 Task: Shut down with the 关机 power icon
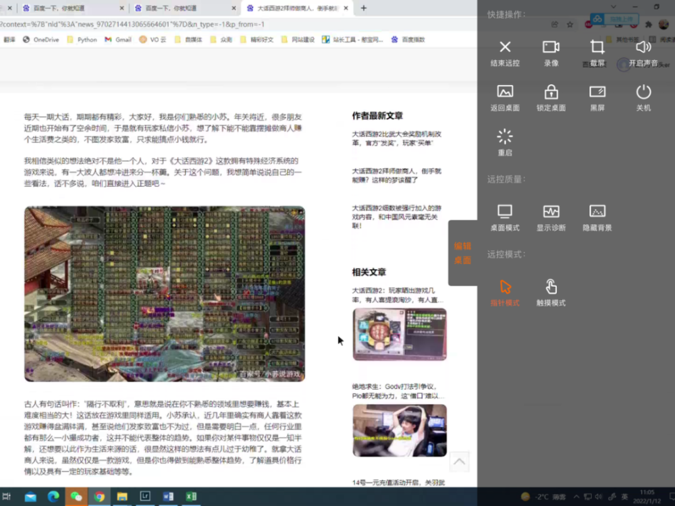pos(643,98)
